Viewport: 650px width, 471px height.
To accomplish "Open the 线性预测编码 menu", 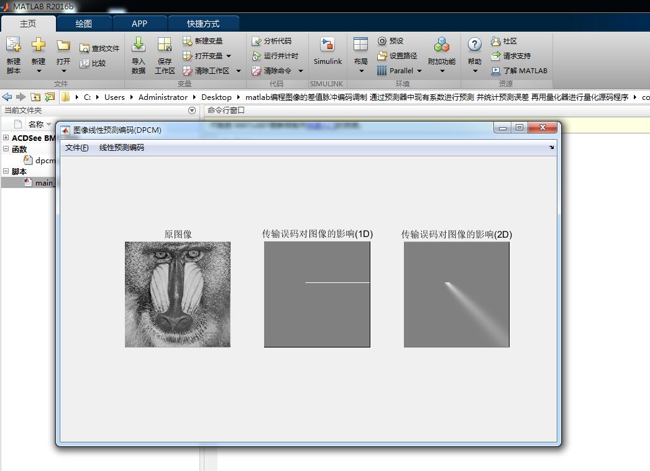I will 121,148.
